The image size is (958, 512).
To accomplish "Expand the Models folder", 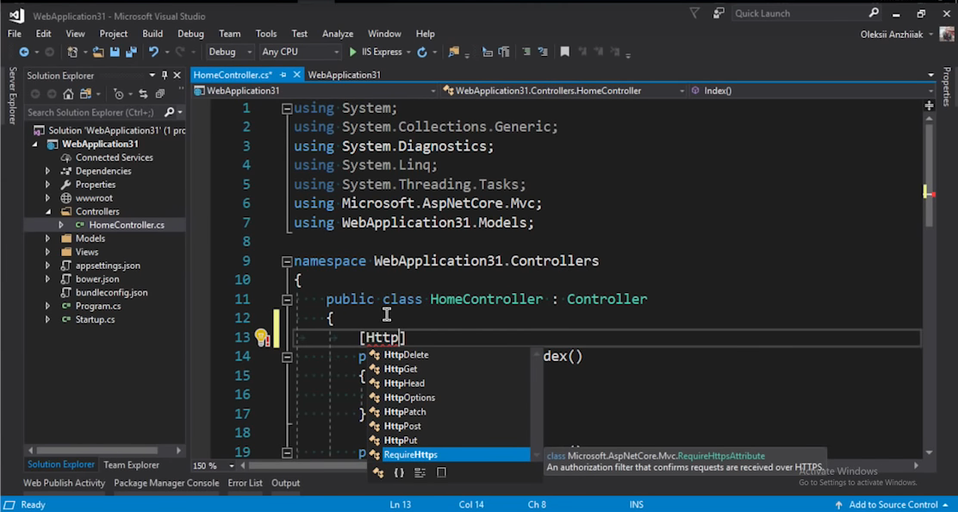I will (x=47, y=238).
